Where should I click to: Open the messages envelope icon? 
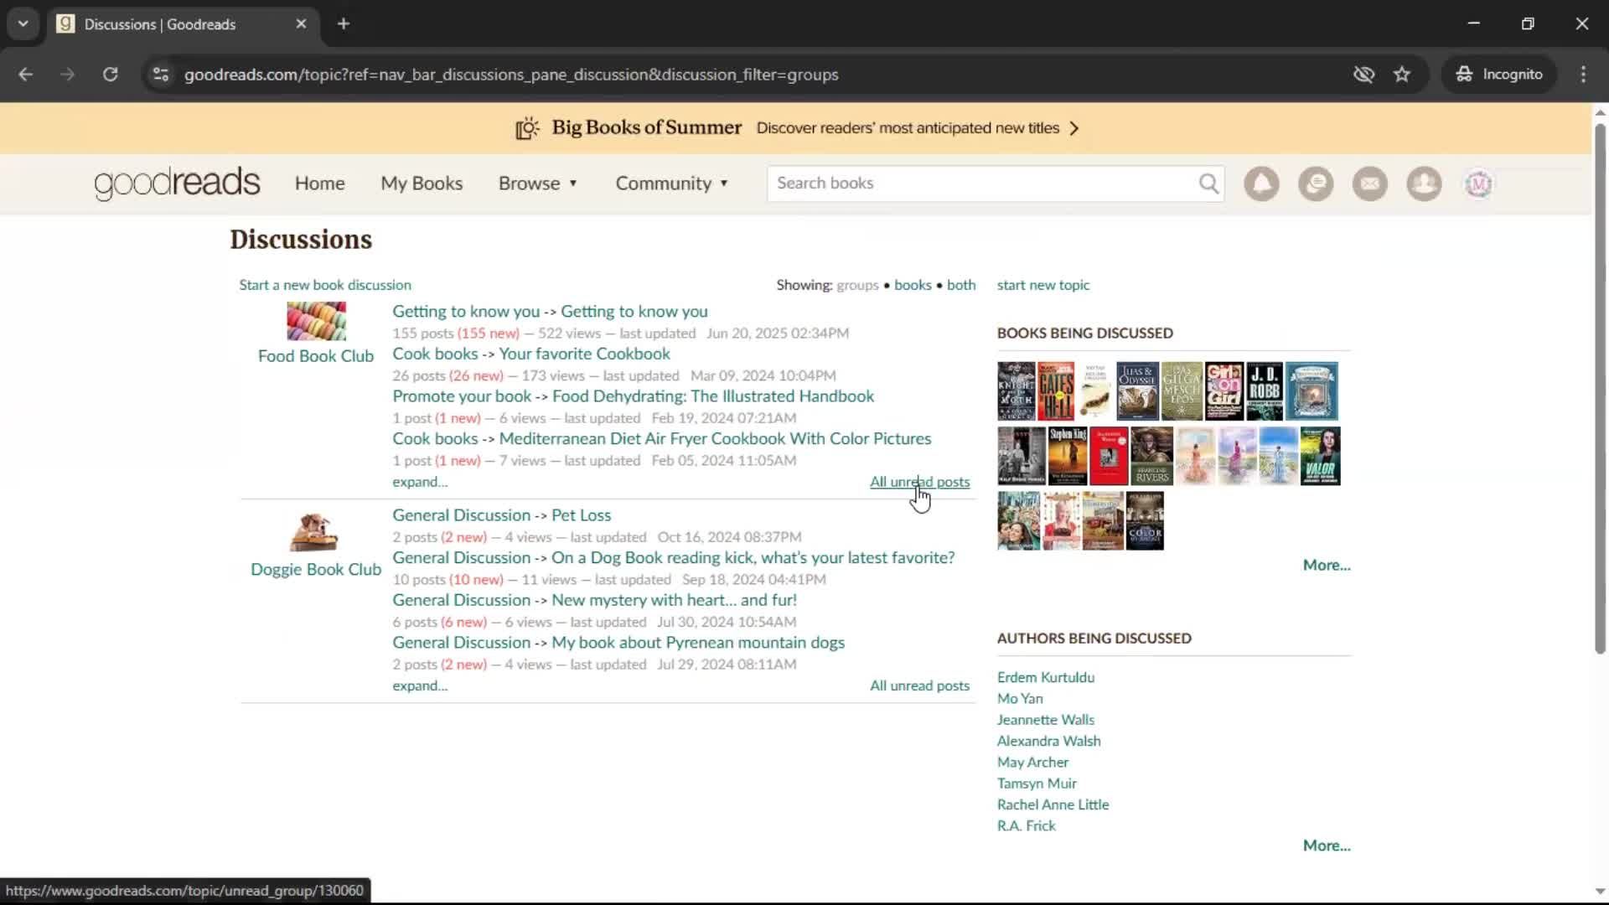[x=1370, y=184]
